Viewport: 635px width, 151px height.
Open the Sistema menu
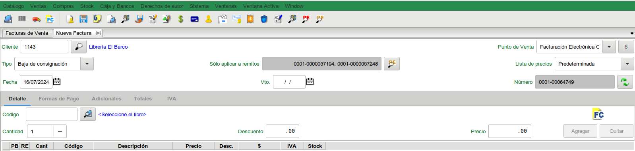pyautogui.click(x=199, y=6)
